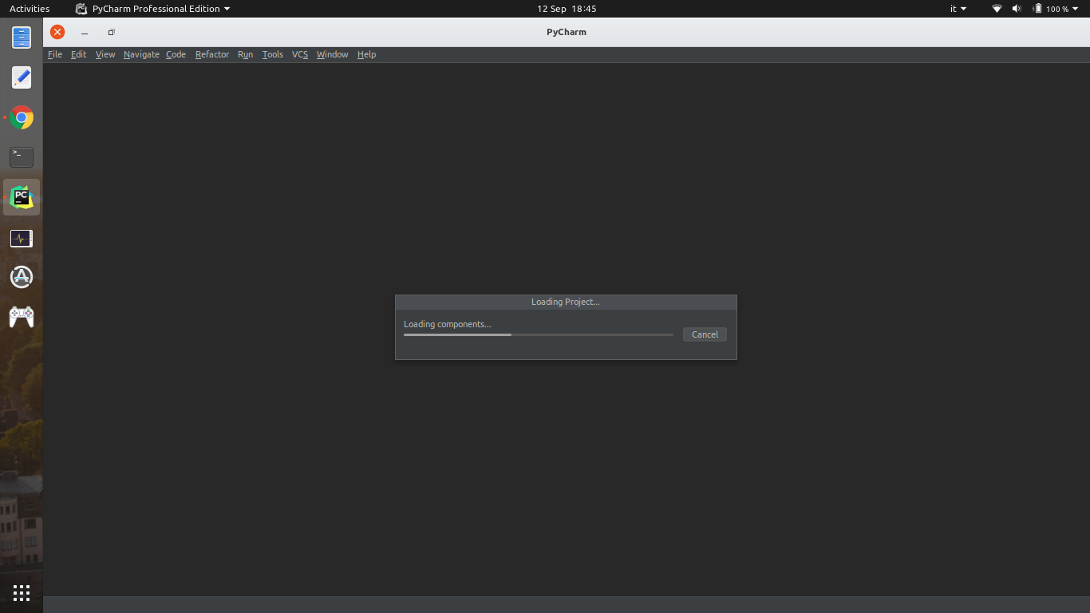Click the volume speaker icon in top bar

(x=1017, y=9)
